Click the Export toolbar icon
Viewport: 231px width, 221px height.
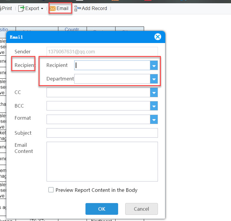tap(21, 8)
